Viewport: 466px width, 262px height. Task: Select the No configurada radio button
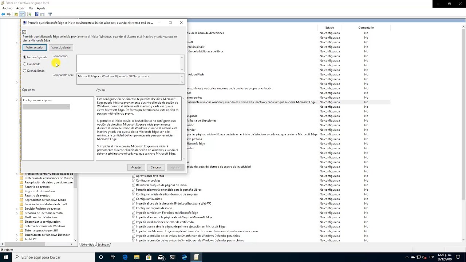pyautogui.click(x=25, y=57)
